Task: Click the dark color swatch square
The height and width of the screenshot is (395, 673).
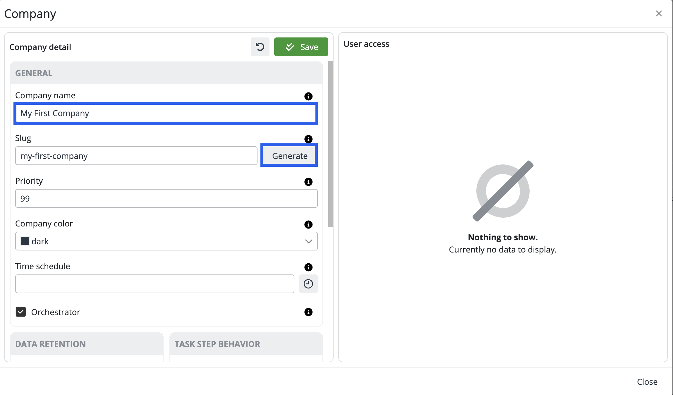Action: point(25,241)
